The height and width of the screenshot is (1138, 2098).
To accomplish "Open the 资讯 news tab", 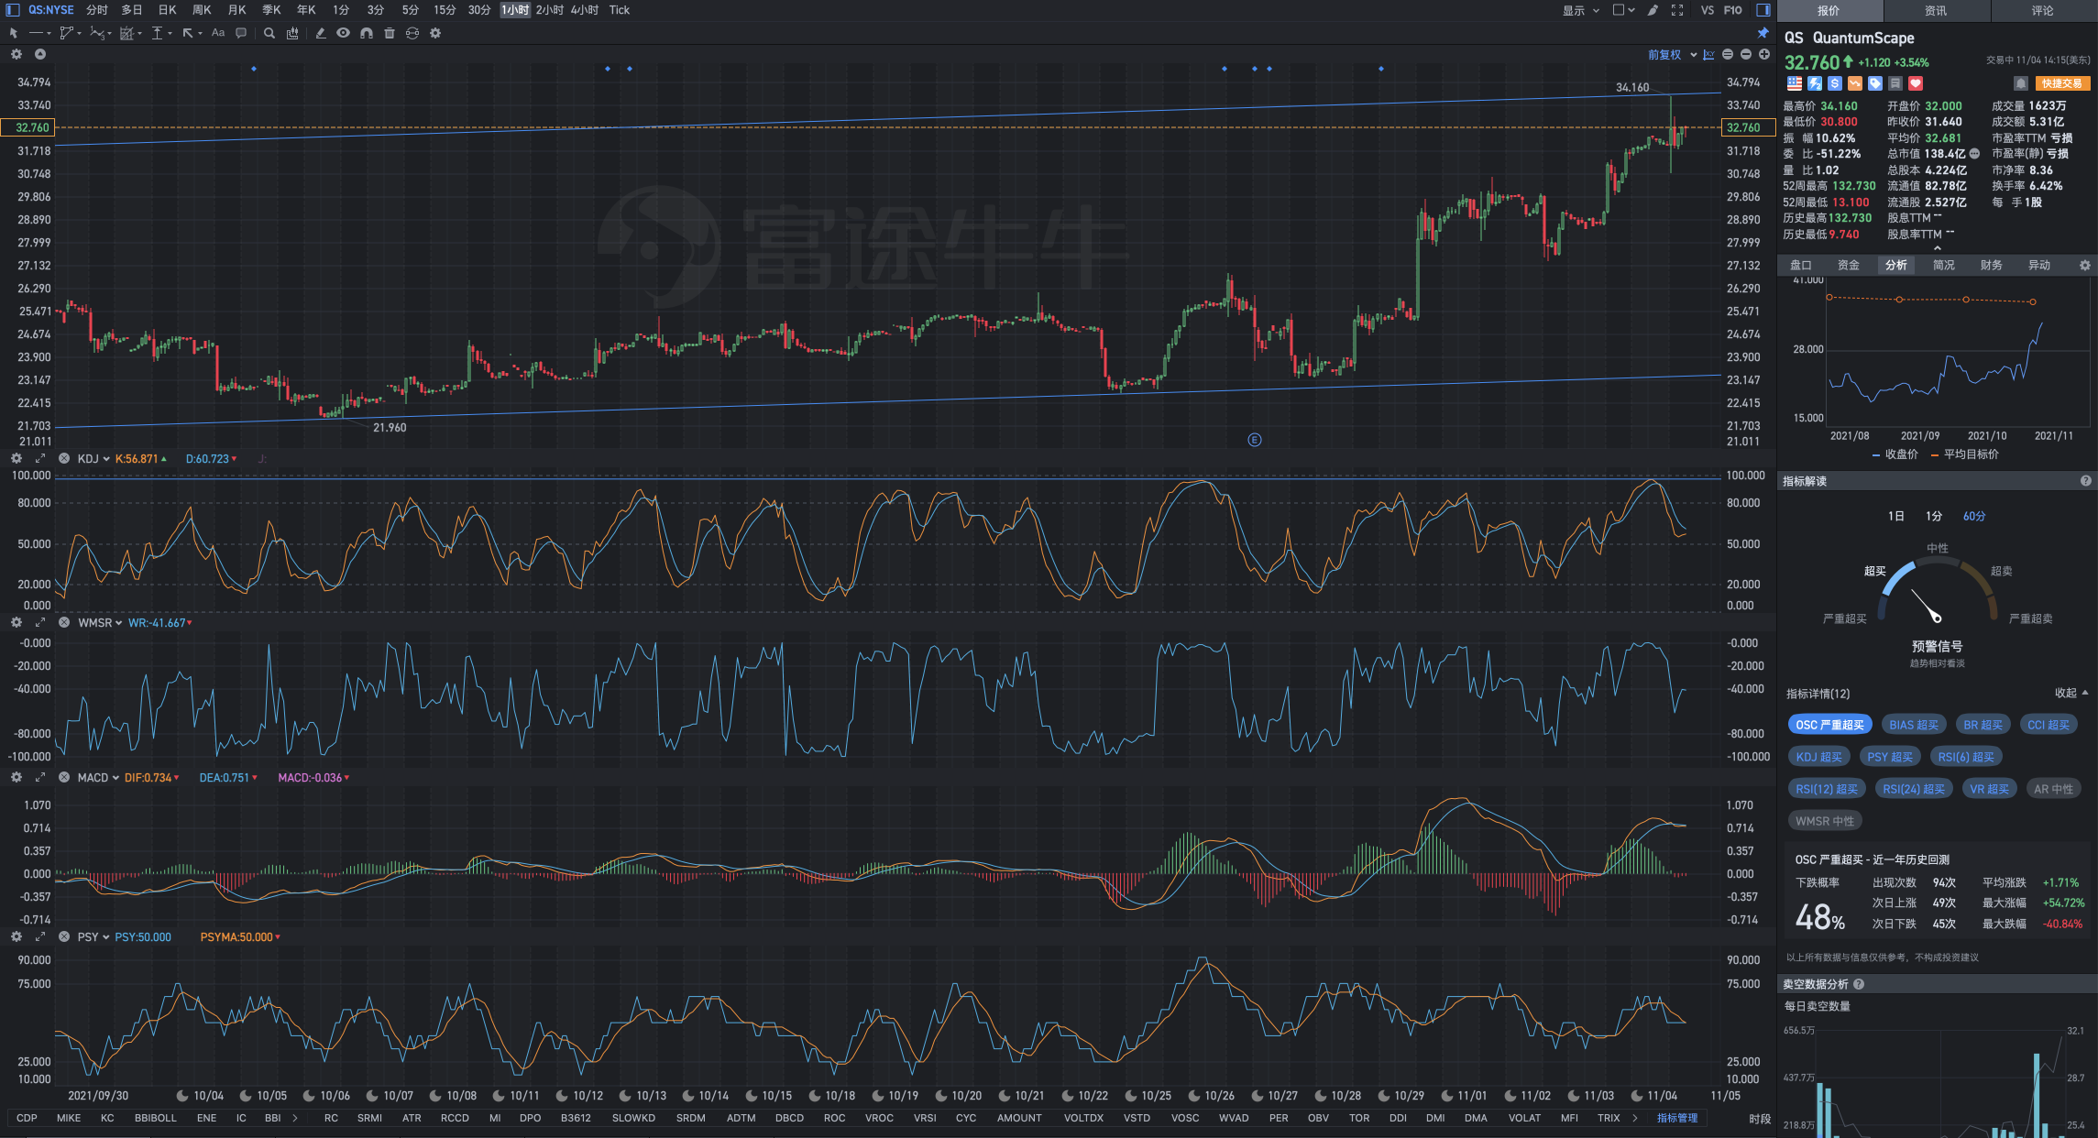I will pos(1936,11).
